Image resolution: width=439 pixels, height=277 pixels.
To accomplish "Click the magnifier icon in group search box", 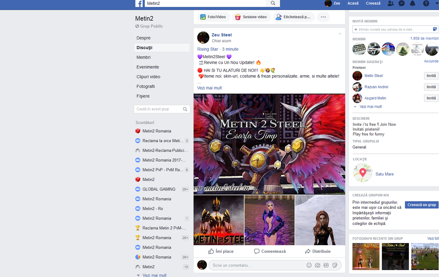I will tap(185, 109).
